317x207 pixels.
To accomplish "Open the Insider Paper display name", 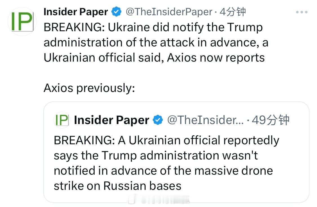I will tap(76, 12).
